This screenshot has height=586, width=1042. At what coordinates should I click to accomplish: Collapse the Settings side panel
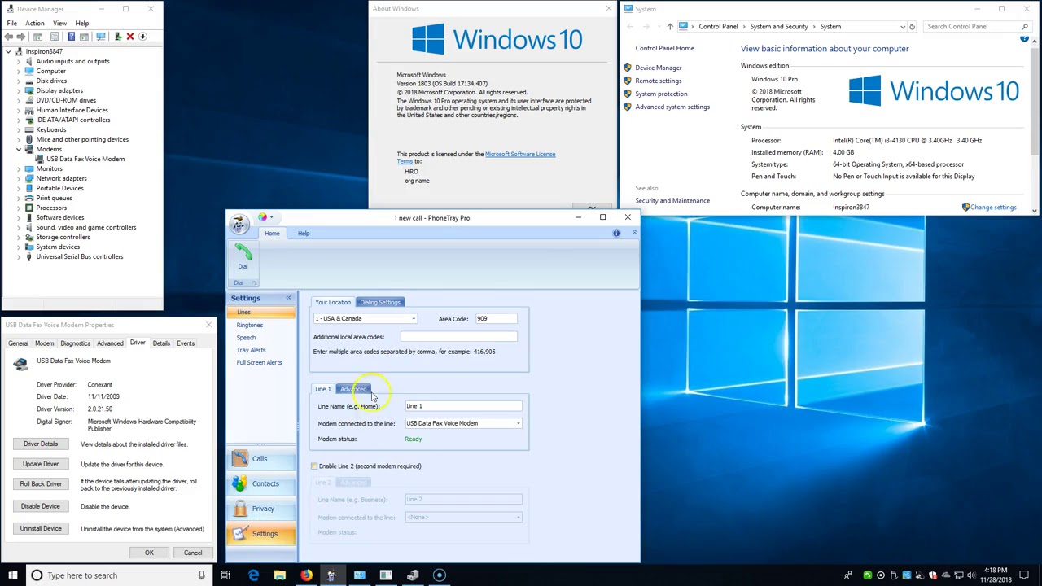click(x=288, y=298)
